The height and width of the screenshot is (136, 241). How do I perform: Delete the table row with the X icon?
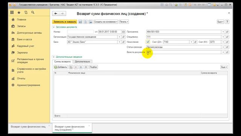tap(76, 67)
